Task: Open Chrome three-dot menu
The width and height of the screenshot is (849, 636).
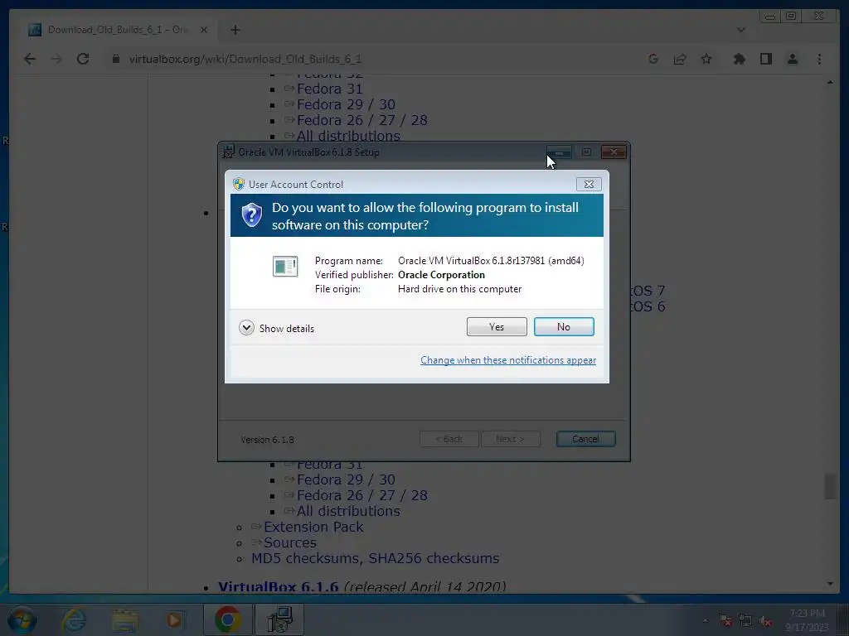Action: click(819, 59)
